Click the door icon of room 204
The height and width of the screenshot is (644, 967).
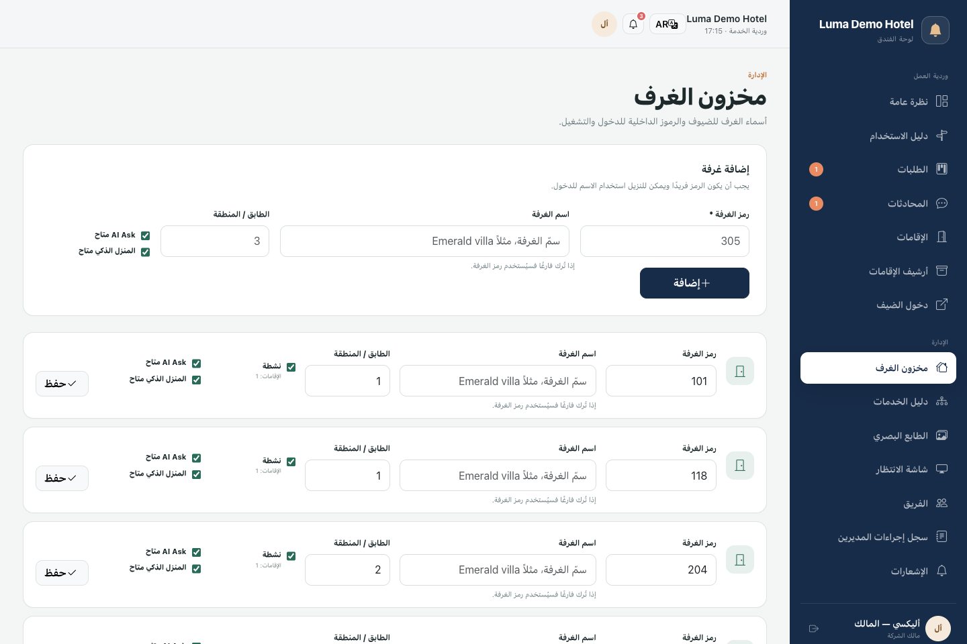pos(740,560)
